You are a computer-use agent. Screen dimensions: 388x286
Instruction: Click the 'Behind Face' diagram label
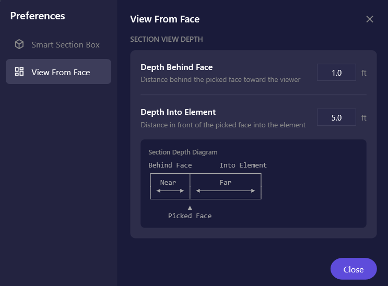point(170,165)
